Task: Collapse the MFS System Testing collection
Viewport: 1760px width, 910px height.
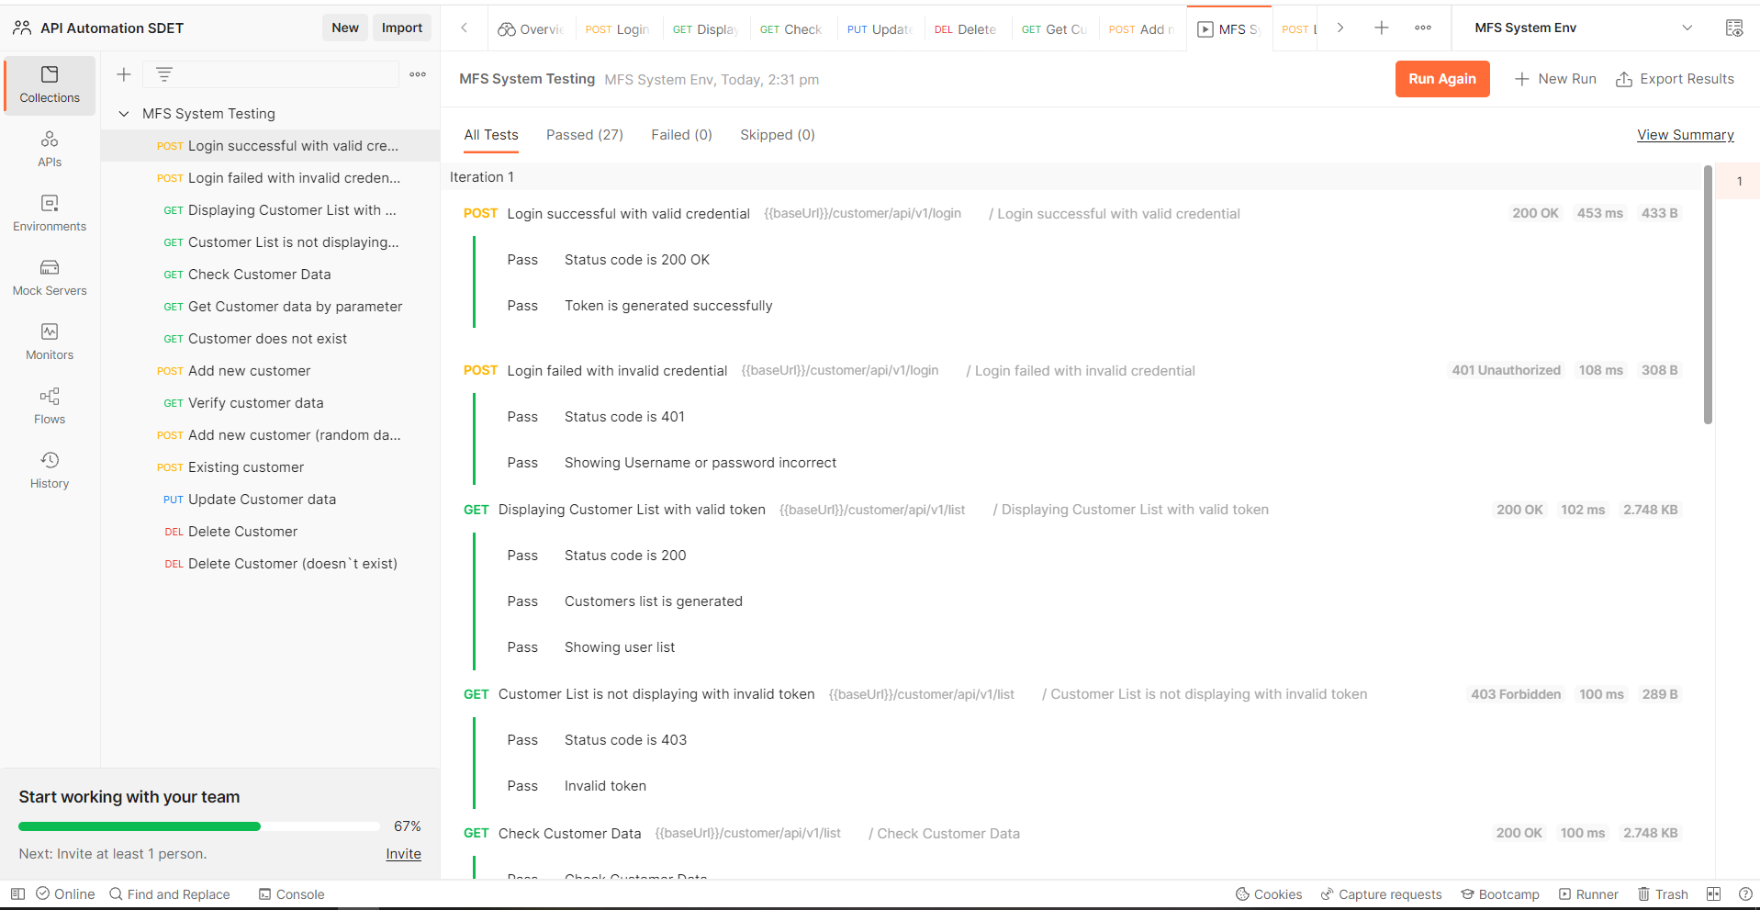Action: tap(124, 113)
